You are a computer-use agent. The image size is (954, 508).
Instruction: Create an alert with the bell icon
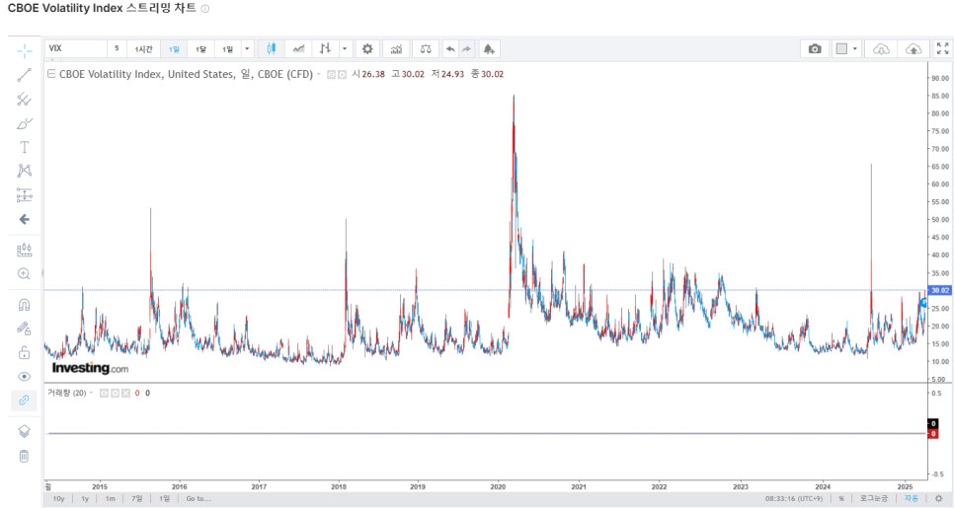(489, 48)
